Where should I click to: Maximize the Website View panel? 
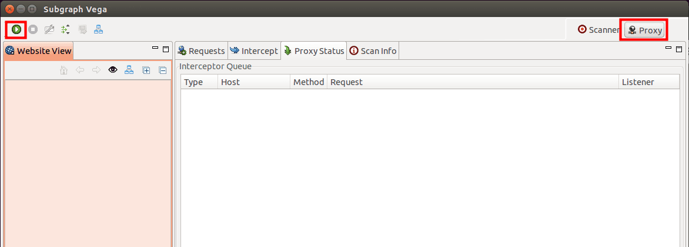(x=166, y=49)
